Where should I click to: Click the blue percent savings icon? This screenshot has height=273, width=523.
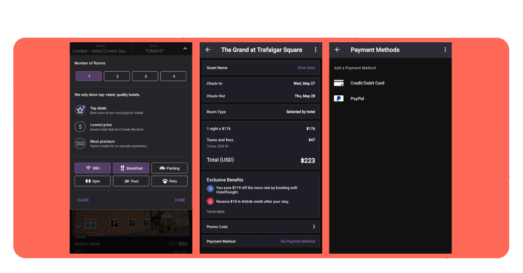(210, 188)
